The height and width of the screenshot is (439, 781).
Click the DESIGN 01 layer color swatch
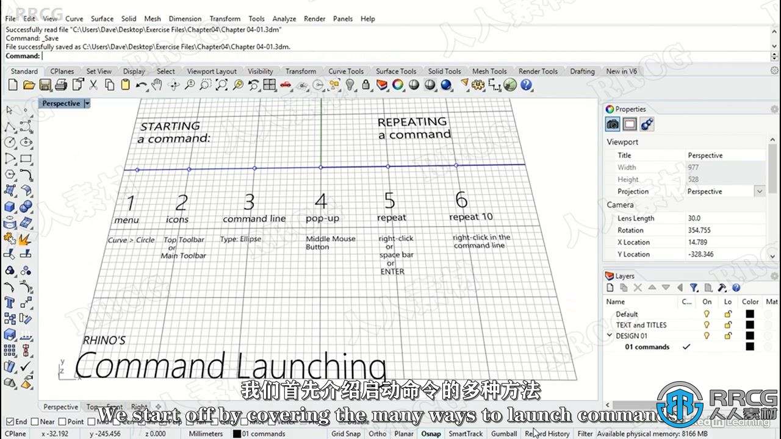(750, 336)
